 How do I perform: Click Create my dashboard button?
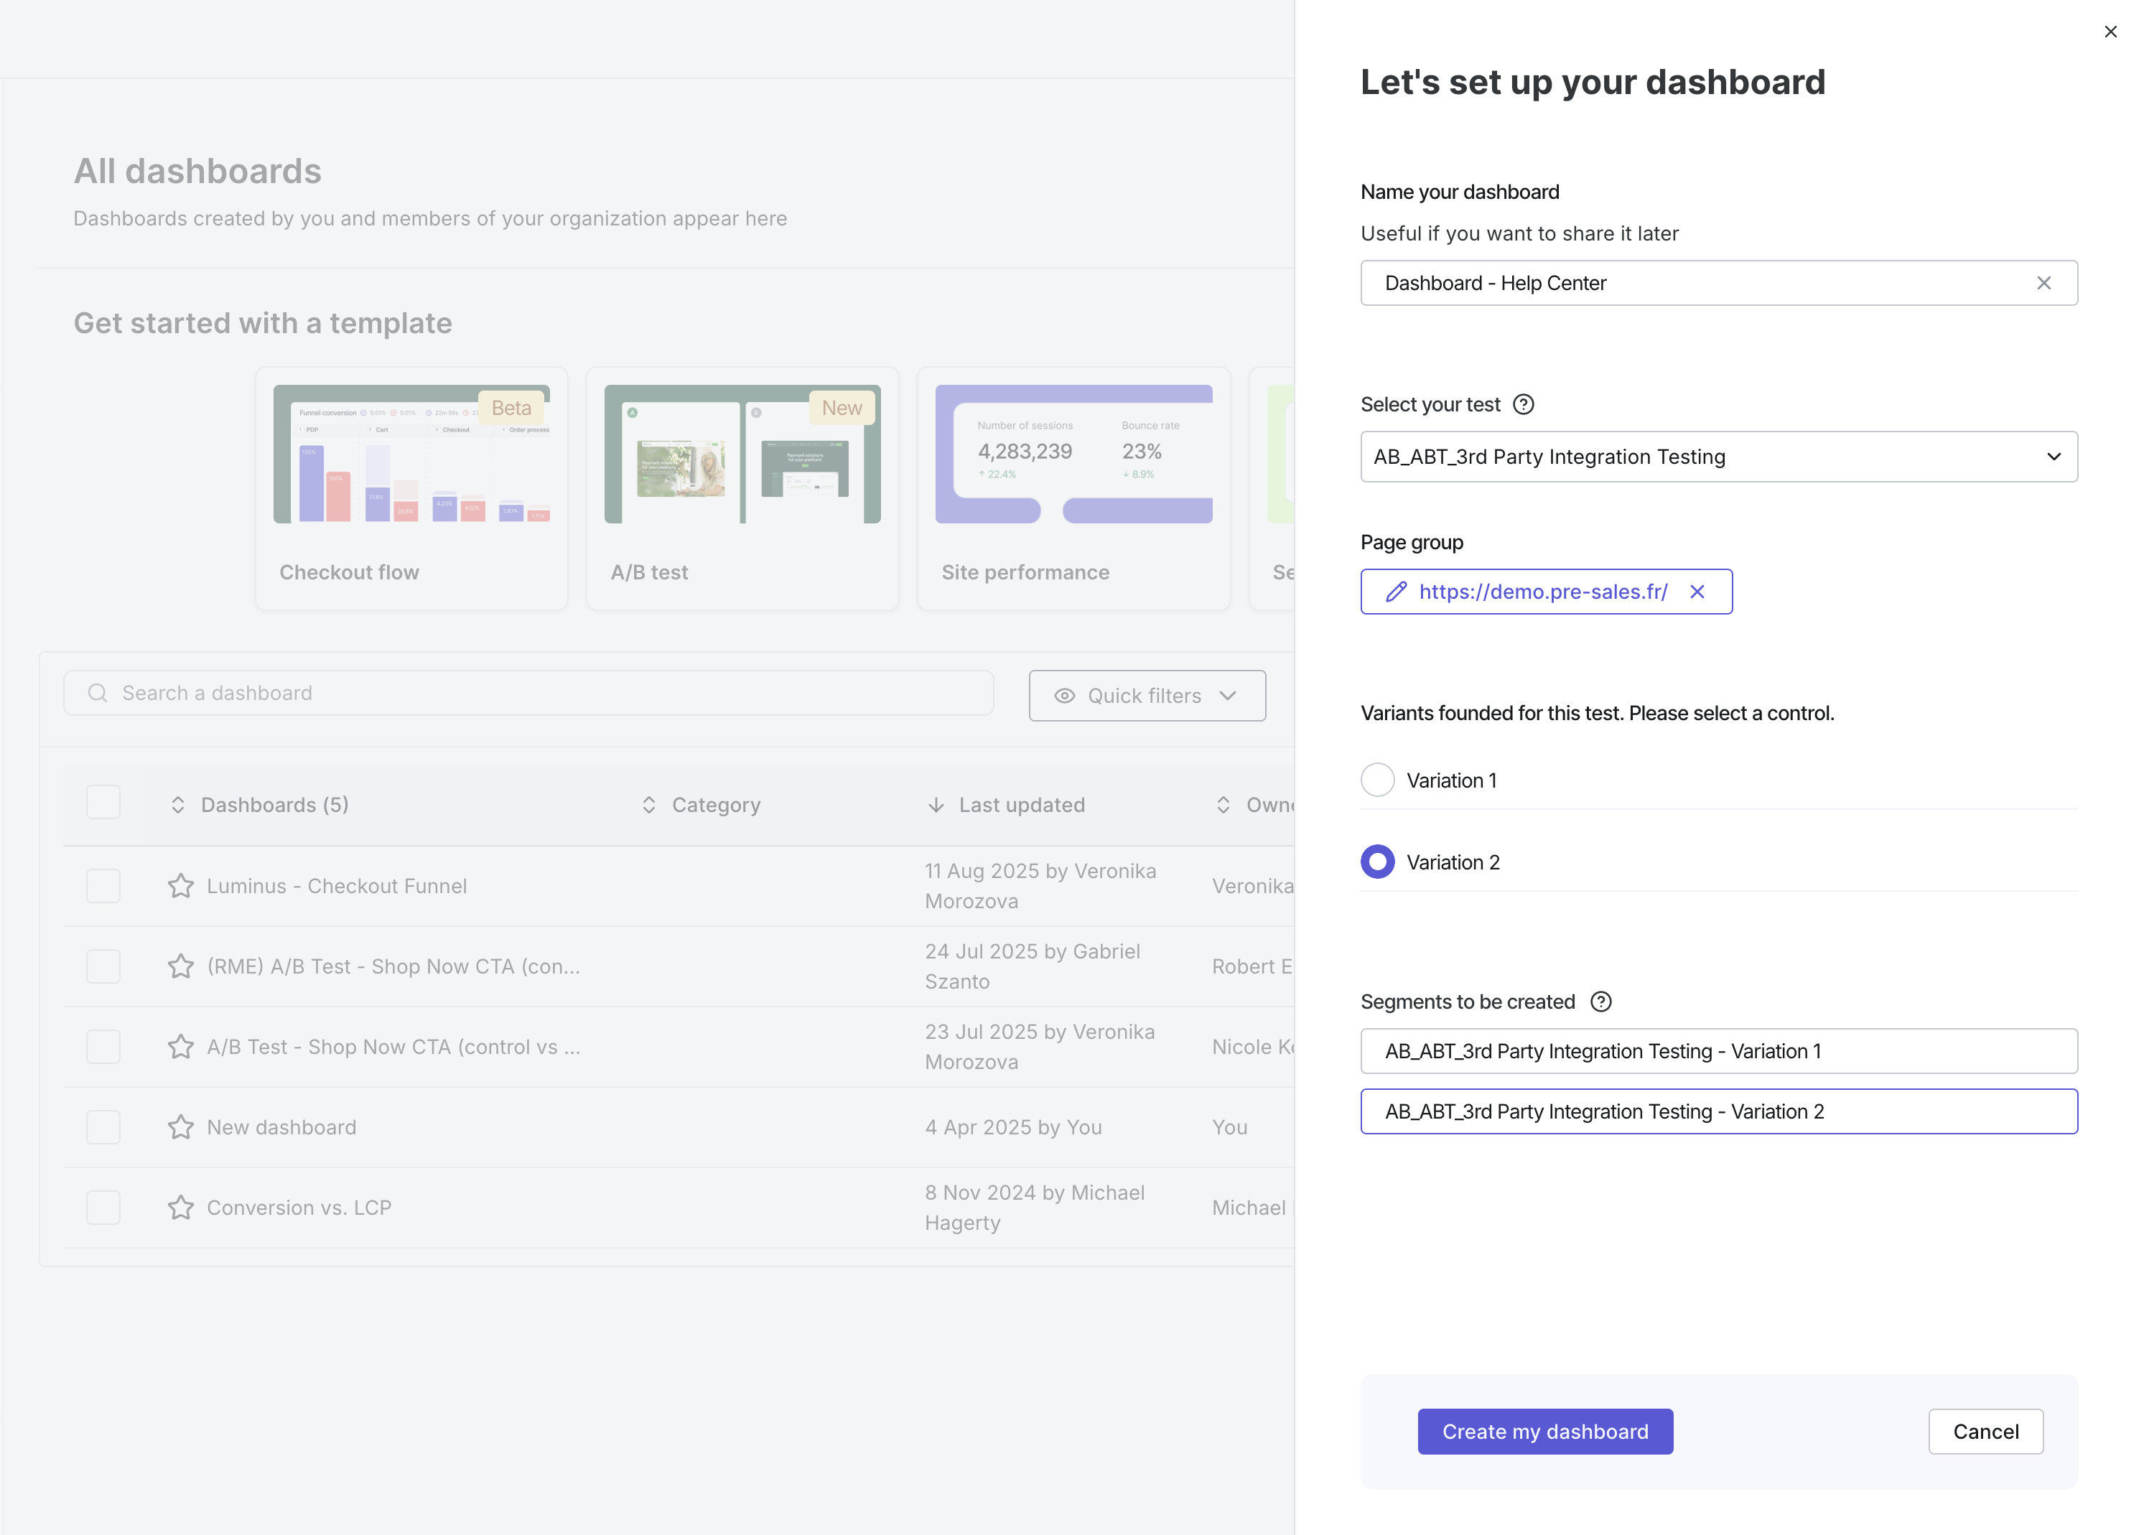click(1544, 1433)
